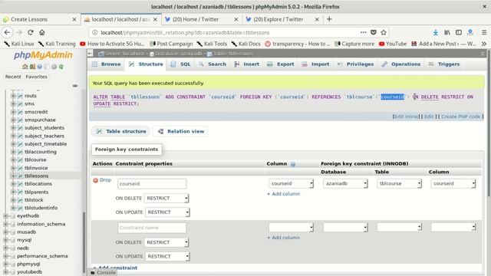Open the Firefox hamburger menu
The width and height of the screenshot is (491, 276).
pos(484,32)
